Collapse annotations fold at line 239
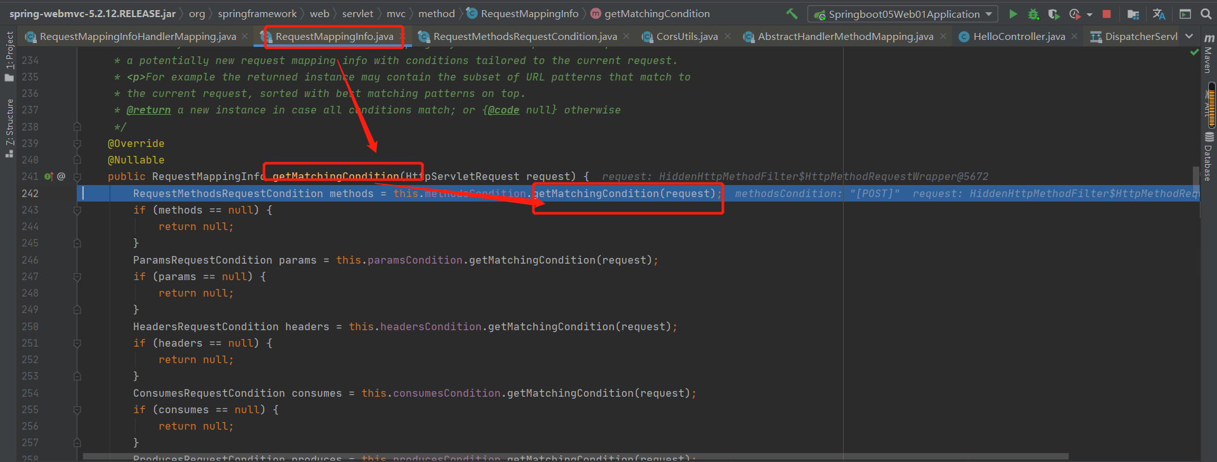This screenshot has width=1217, height=462. click(x=77, y=144)
